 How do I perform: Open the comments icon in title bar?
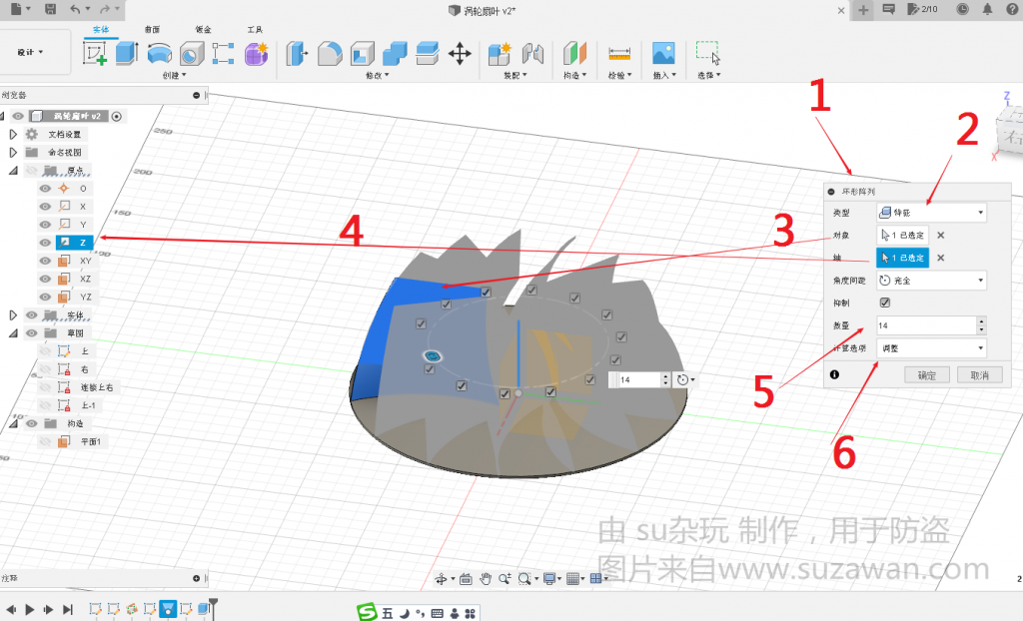(x=888, y=9)
